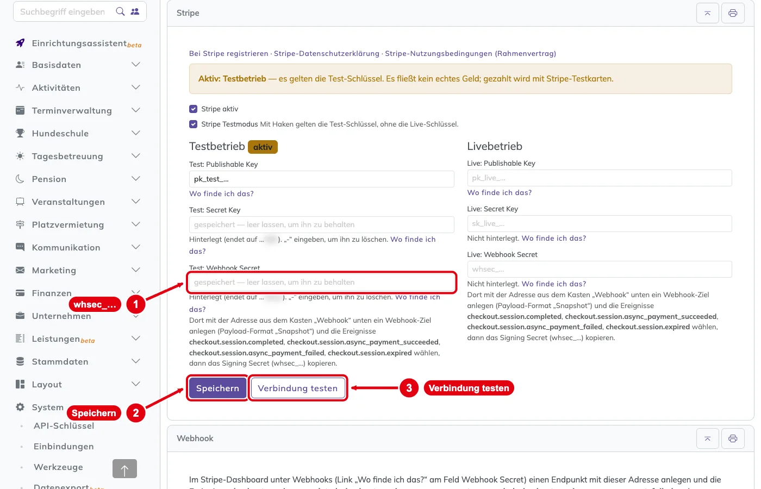Click the Basisdaten sidebar icon
761x489 pixels.
[x=20, y=65]
